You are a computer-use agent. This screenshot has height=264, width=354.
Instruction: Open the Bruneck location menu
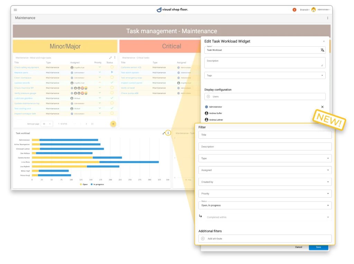coord(305,10)
